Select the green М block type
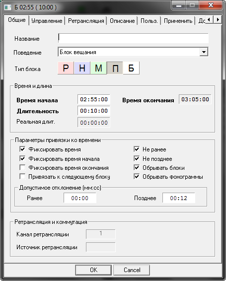 [x=98, y=68]
